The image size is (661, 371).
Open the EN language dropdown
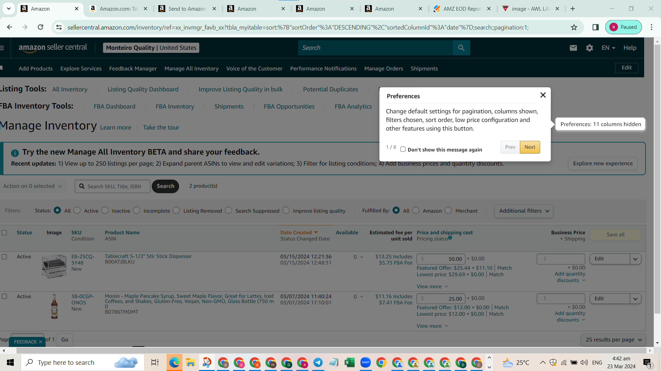point(608,48)
